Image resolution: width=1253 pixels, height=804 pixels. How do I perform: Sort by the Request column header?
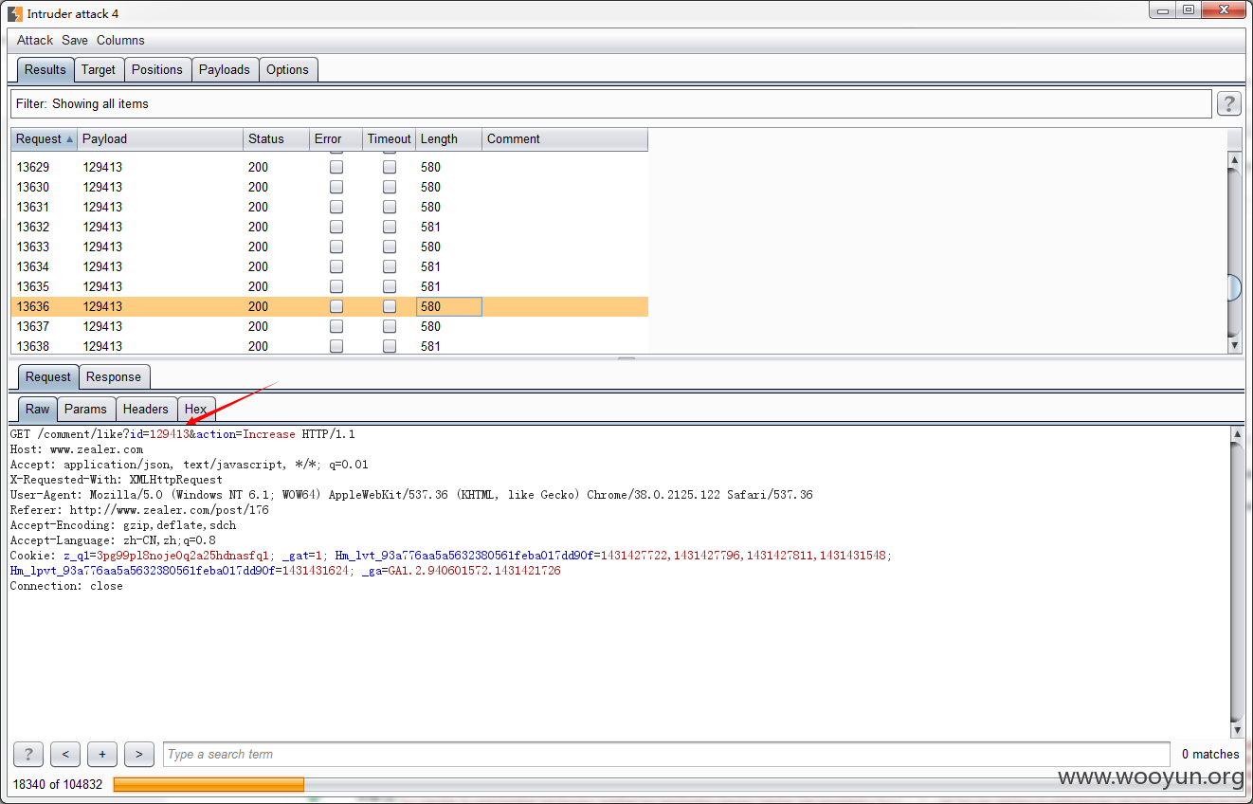pos(45,138)
